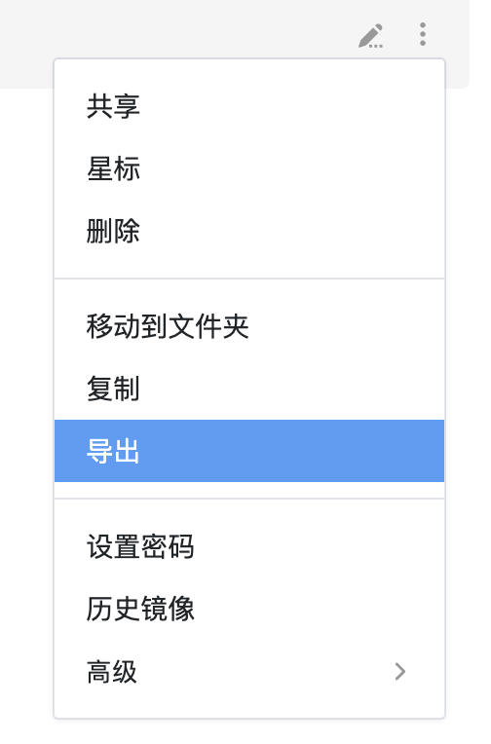Set a password via 设置密码

coord(249,546)
